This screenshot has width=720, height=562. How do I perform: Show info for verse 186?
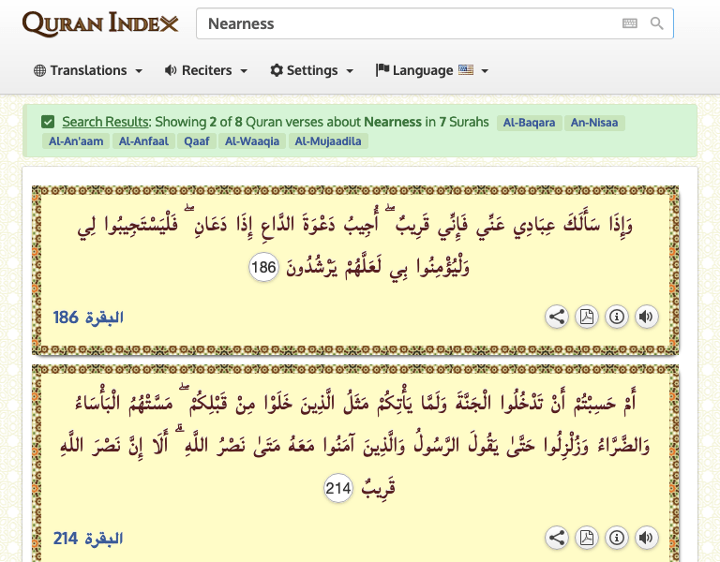tap(616, 317)
